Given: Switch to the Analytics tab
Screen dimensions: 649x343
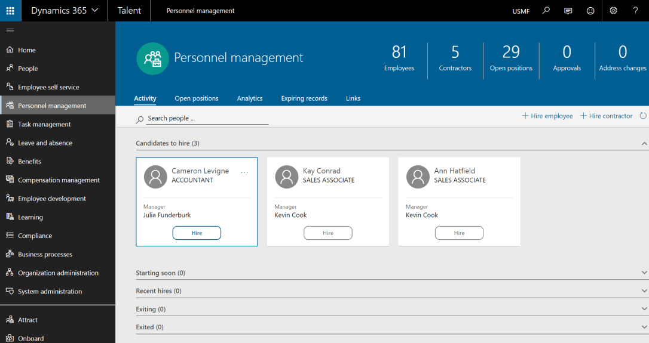Looking at the screenshot, I should 250,98.
